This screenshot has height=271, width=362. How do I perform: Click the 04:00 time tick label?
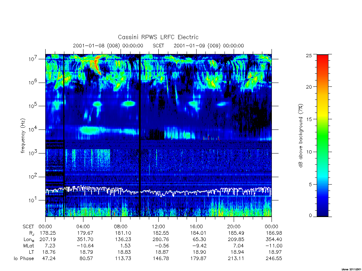[83, 227]
